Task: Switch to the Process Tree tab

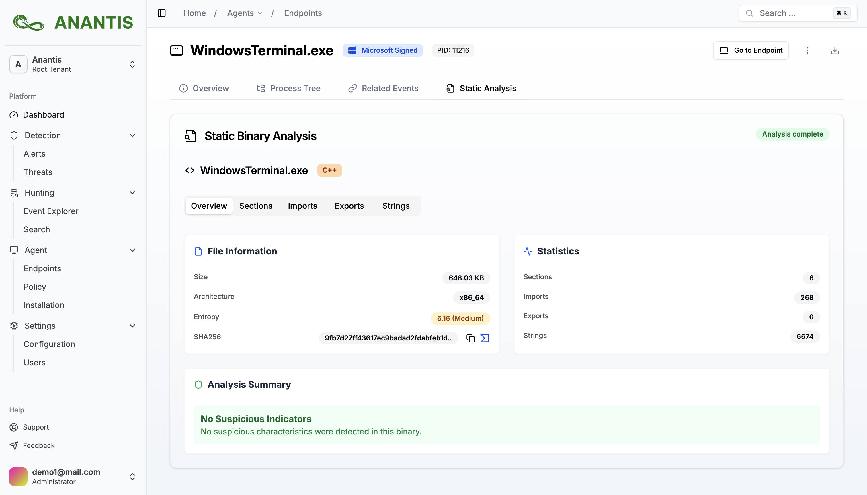Action: [x=288, y=88]
